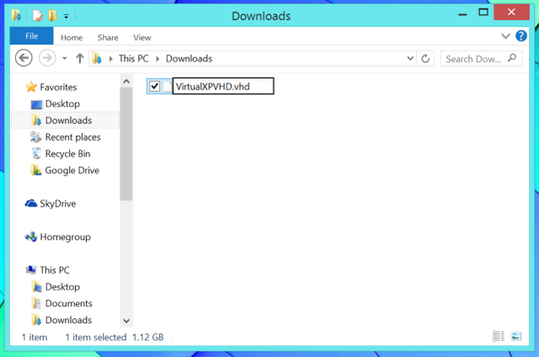The width and height of the screenshot is (539, 357).
Task: Expand the chevron after This PC in path
Action: click(x=158, y=59)
